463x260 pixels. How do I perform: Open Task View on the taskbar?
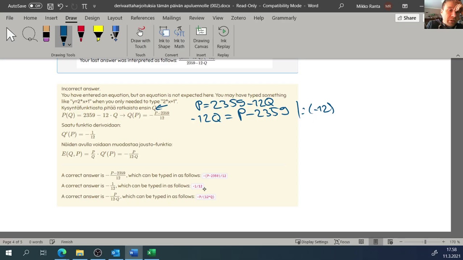tap(43, 253)
